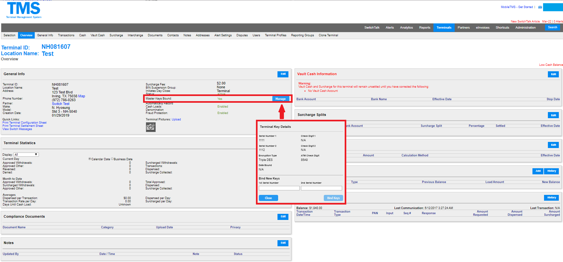Open the Interchange tab

pos(135,35)
